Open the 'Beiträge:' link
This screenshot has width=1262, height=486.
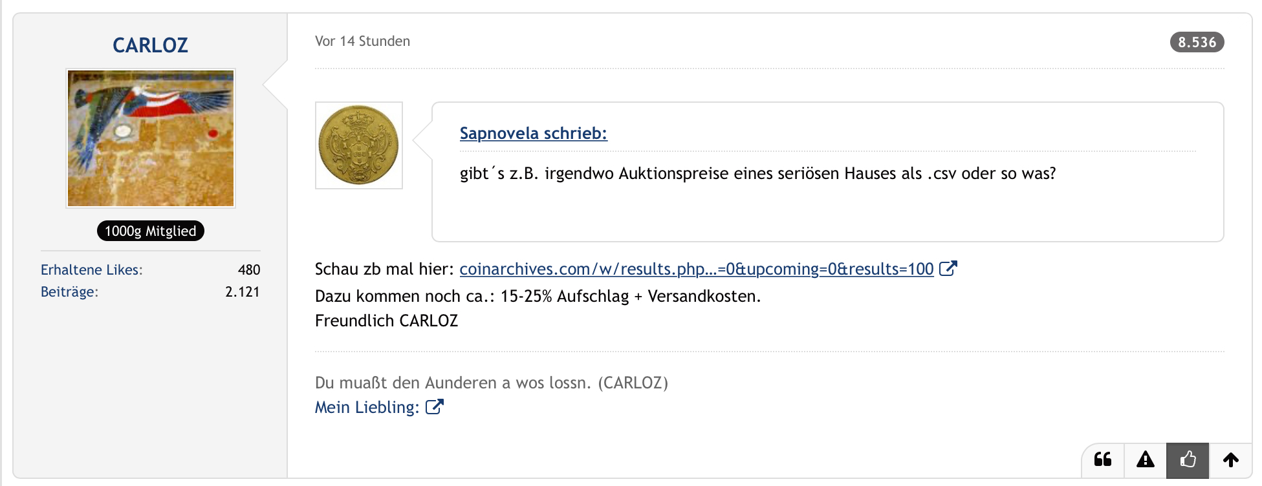[x=70, y=292]
